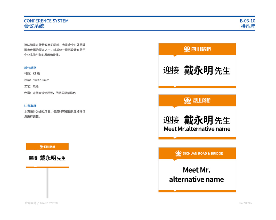Click the 工艺：喷绘 process line
Viewport: 276px width, 220px height.
31,86
